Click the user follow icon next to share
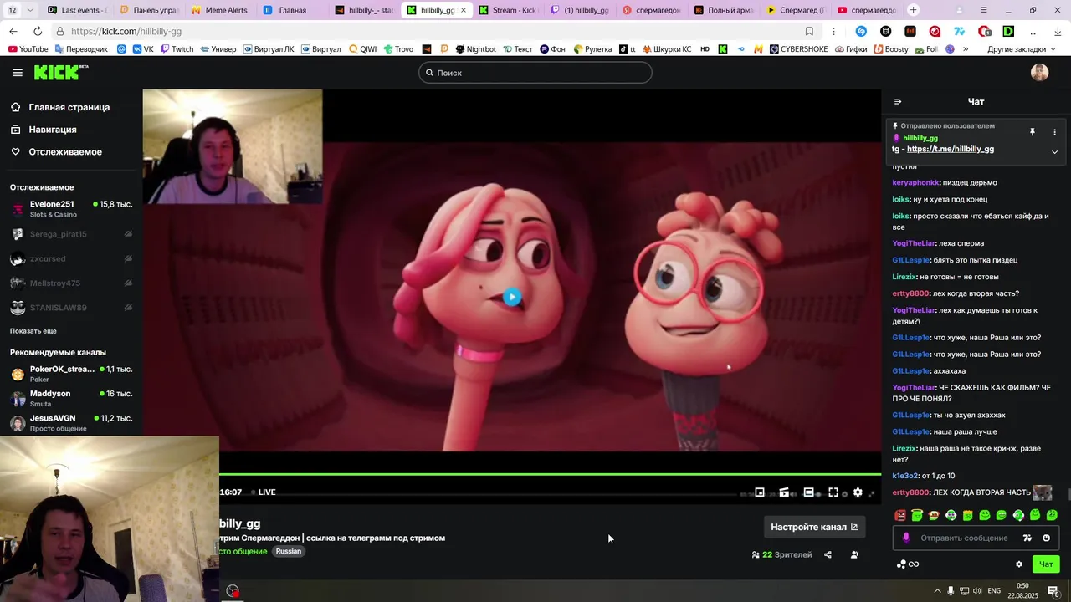This screenshot has height=602, width=1071. tap(854, 554)
